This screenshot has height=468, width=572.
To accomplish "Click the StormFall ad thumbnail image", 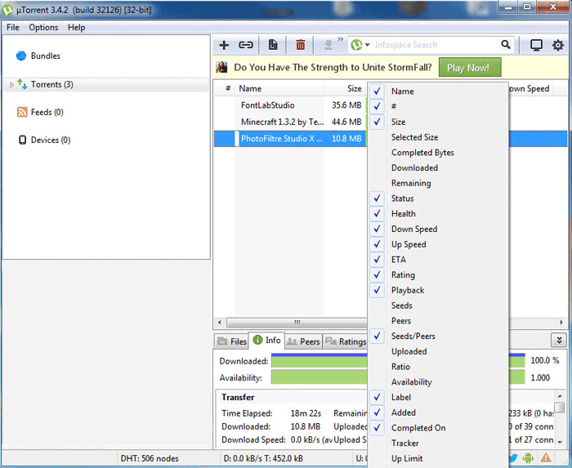I will [x=221, y=67].
